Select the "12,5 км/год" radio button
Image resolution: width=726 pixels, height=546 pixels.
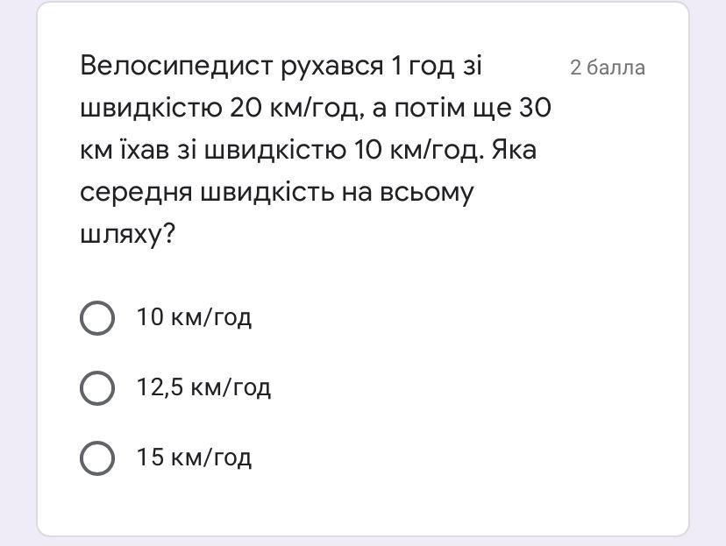pos(97,387)
